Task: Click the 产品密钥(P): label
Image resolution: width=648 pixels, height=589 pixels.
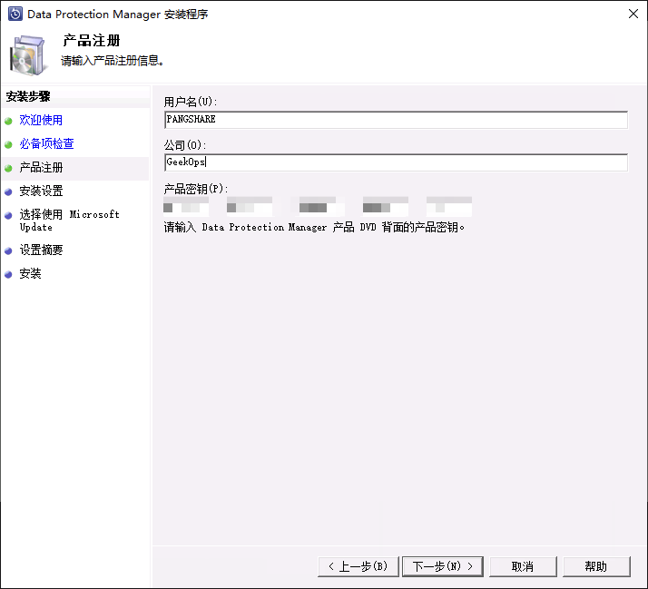Action: click(x=196, y=189)
